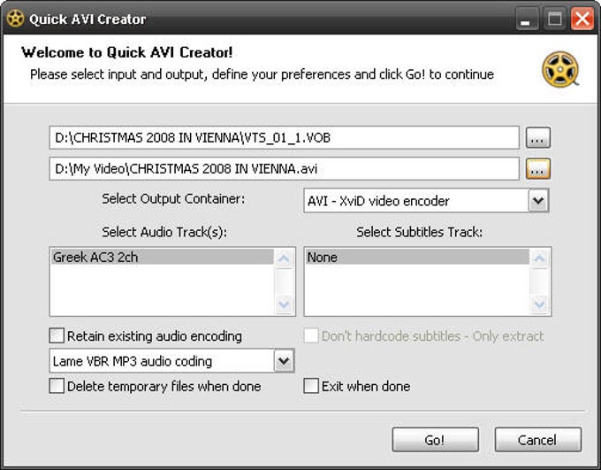This screenshot has width=601, height=470.
Task: Enable Retain existing audio encoding checkbox
Action: click(x=57, y=335)
